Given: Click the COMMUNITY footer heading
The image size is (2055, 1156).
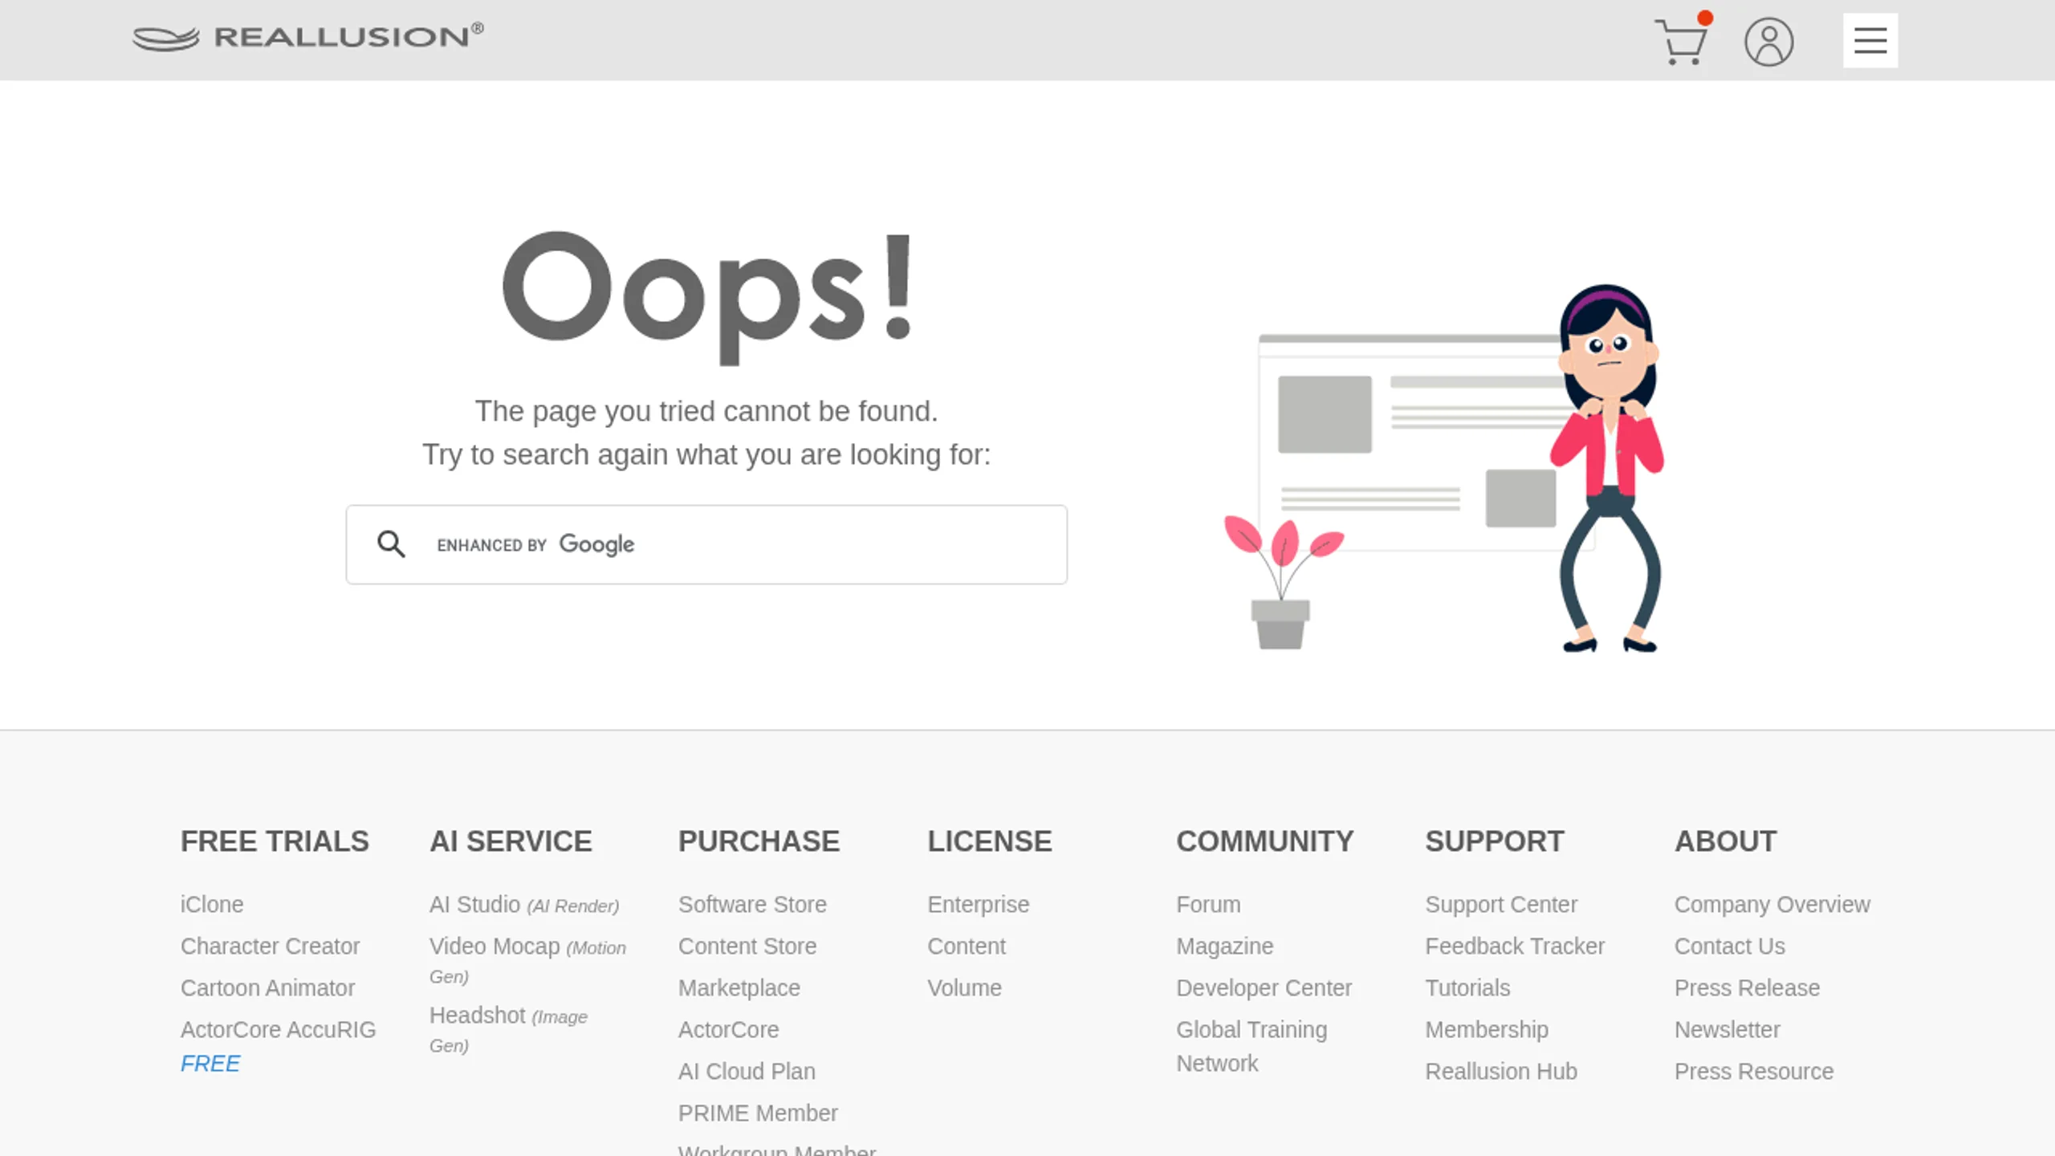Looking at the screenshot, I should coord(1264,841).
